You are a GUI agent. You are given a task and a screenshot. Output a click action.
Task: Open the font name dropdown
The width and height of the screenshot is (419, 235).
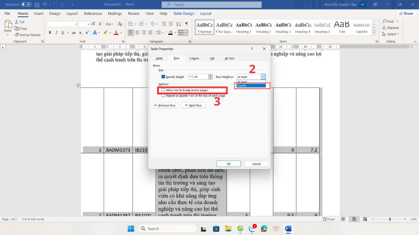pos(76,24)
